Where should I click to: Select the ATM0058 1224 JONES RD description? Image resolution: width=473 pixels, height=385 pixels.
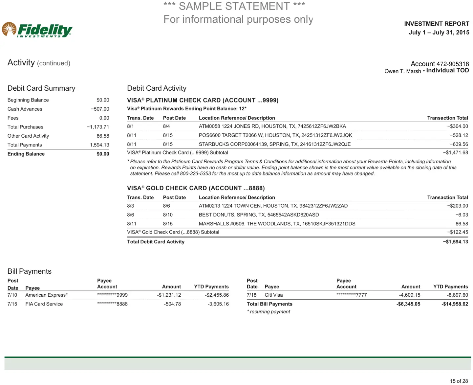coord(272,126)
